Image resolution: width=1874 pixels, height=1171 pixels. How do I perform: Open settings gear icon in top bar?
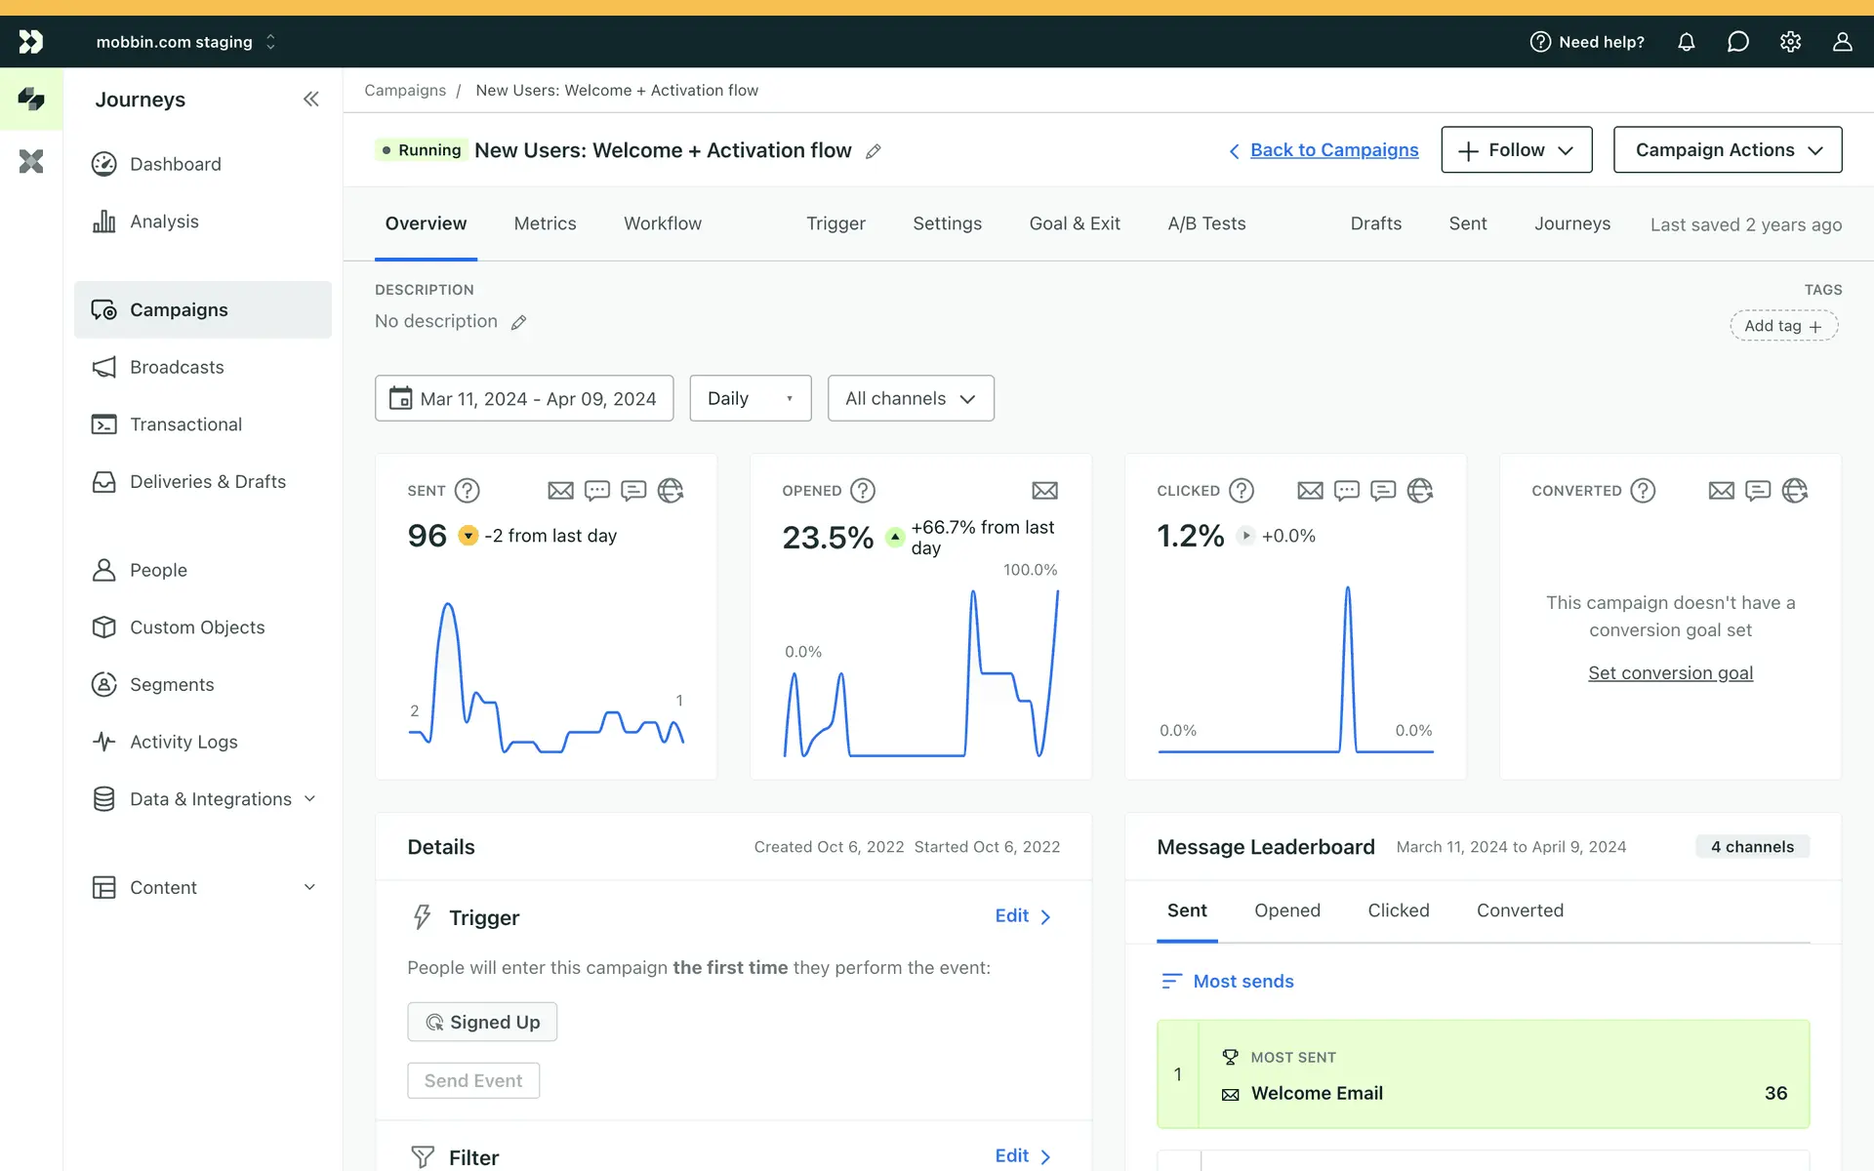pyautogui.click(x=1790, y=42)
